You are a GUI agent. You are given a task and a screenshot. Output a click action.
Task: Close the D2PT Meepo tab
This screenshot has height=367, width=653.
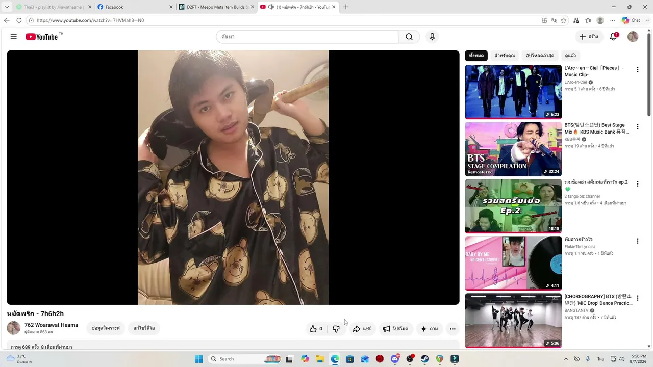click(x=253, y=7)
